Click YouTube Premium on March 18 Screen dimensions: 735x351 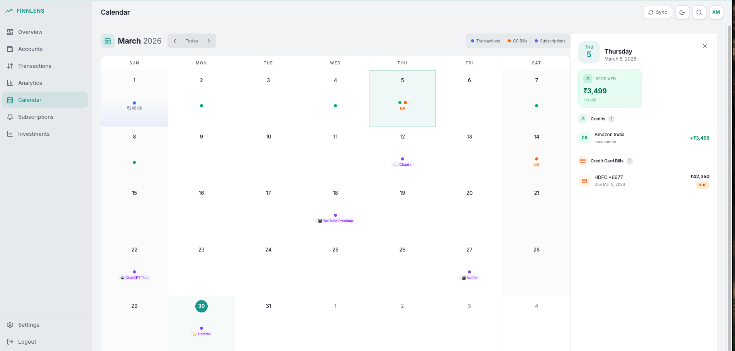335,221
